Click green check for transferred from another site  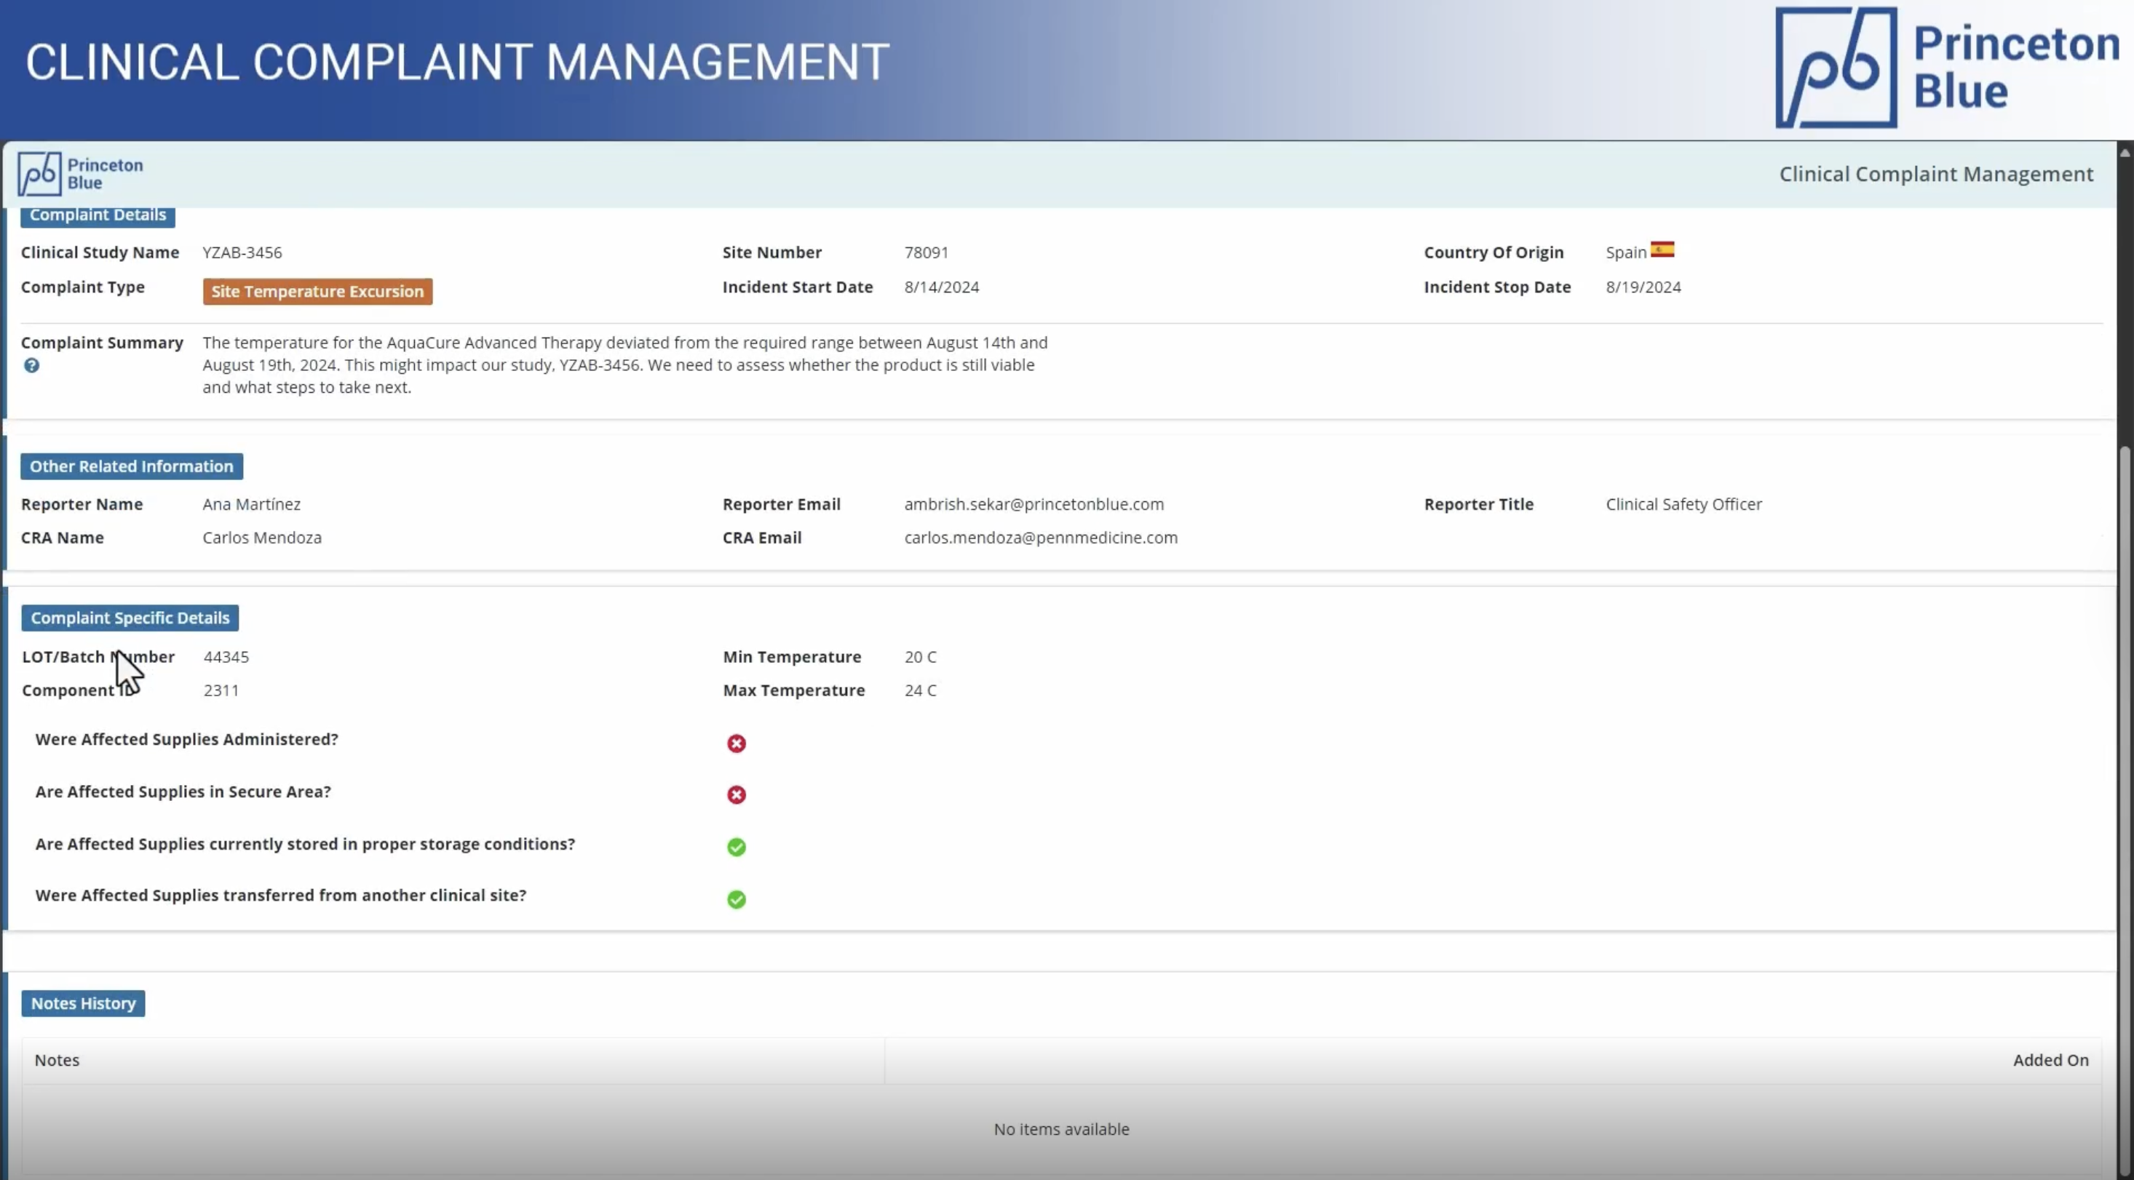(x=736, y=899)
